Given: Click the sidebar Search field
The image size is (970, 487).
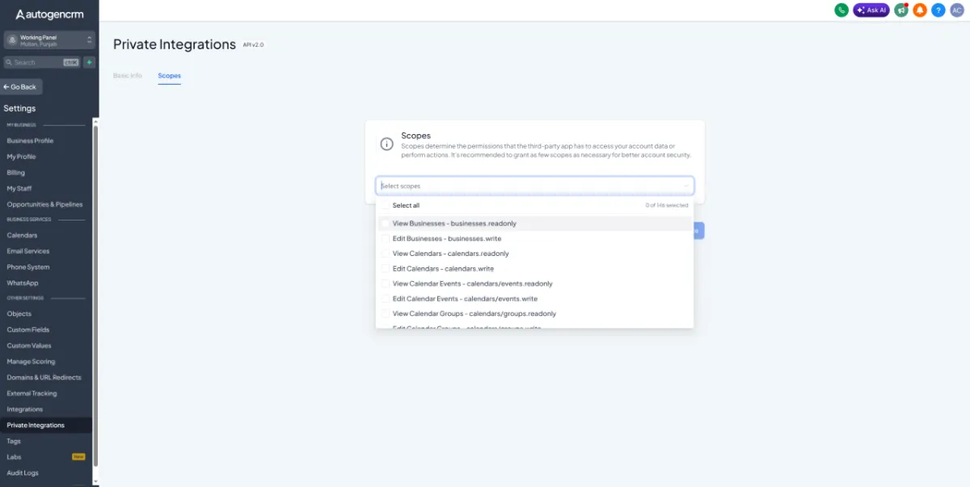Looking at the screenshot, I should pos(42,62).
